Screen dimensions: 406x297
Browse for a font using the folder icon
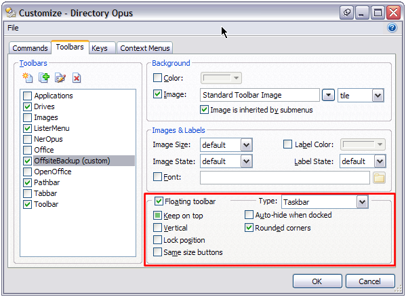pyautogui.click(x=379, y=178)
